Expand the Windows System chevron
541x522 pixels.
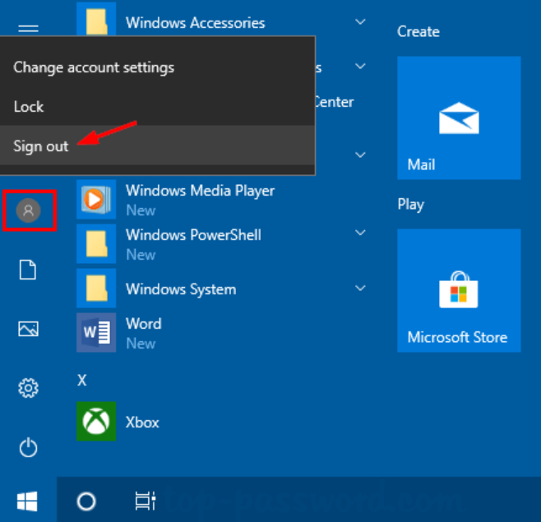(361, 288)
